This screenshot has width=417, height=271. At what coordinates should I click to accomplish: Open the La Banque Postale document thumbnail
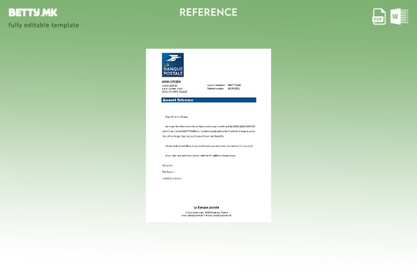(x=209, y=135)
